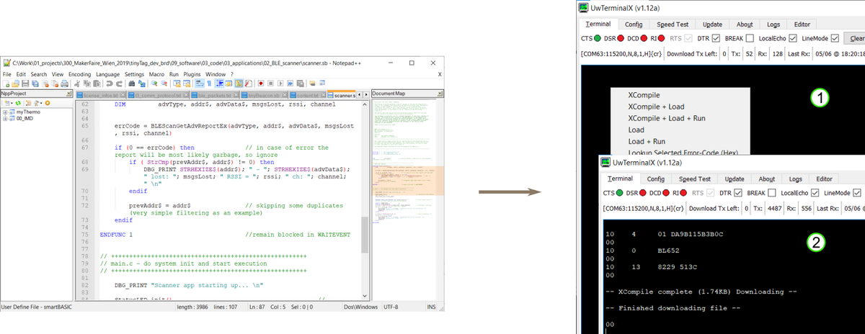Open tools dropdown in NppProject toolbar
Viewport: 865px width, 334px height.
point(41,103)
